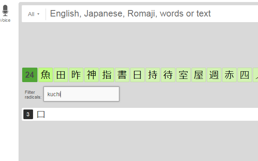Open the All search type dropdown

[x=33, y=14]
